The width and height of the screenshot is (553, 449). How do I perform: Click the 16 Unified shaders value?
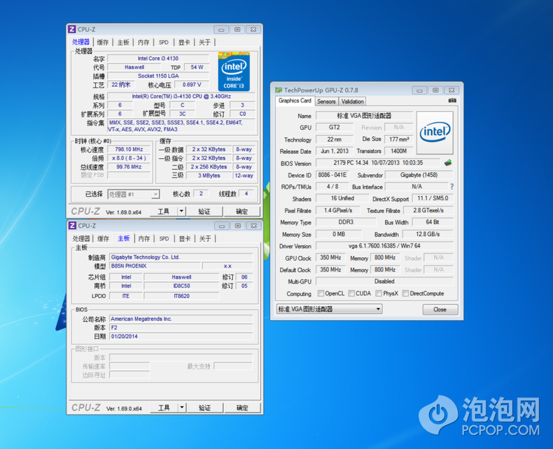tap(342, 198)
